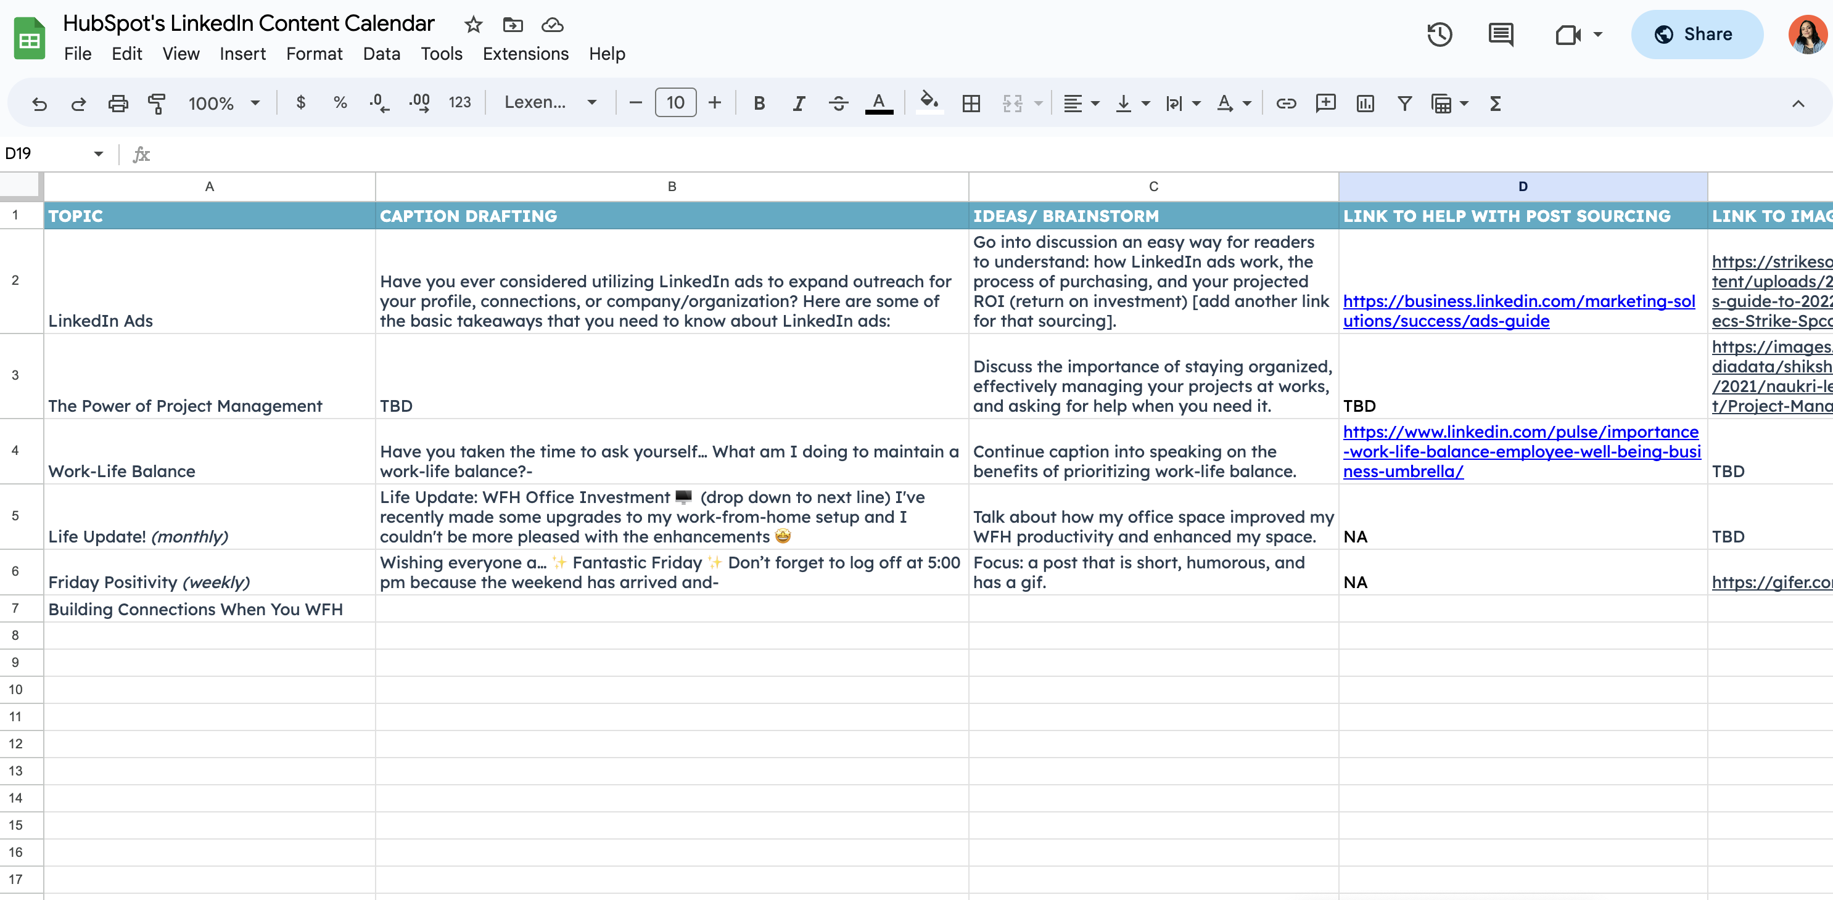
Task: Click the Move to folder icon
Action: pyautogui.click(x=513, y=25)
